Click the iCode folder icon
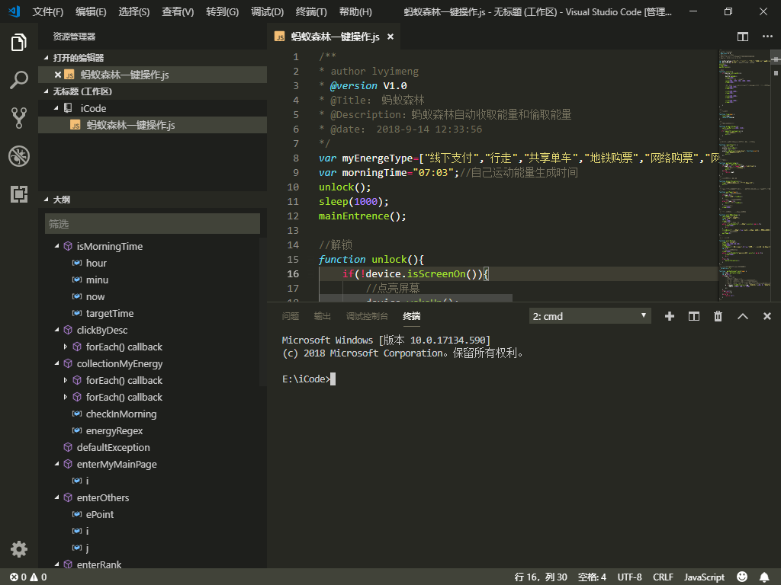Screen dimensions: 781x585 point(68,108)
